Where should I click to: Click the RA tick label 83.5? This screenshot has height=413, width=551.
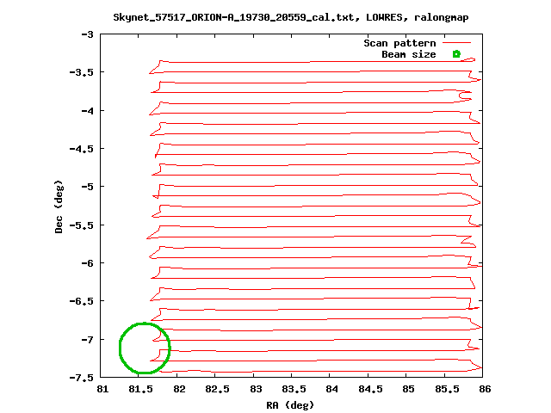coord(294,389)
